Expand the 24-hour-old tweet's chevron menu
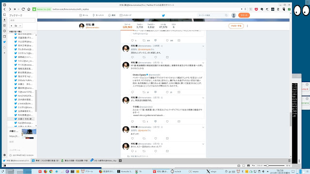This screenshot has width=310, height=174. [203, 46]
